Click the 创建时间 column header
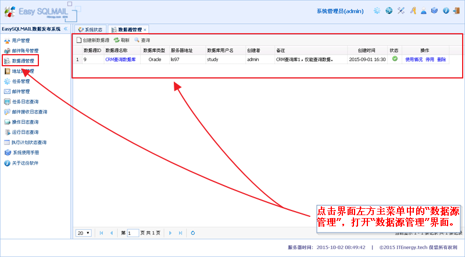Viewport: 465px width, 257px height. tap(367, 51)
